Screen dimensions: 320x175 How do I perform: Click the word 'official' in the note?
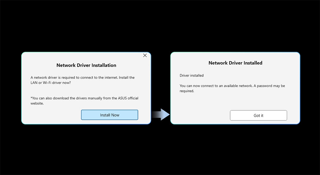(132, 98)
